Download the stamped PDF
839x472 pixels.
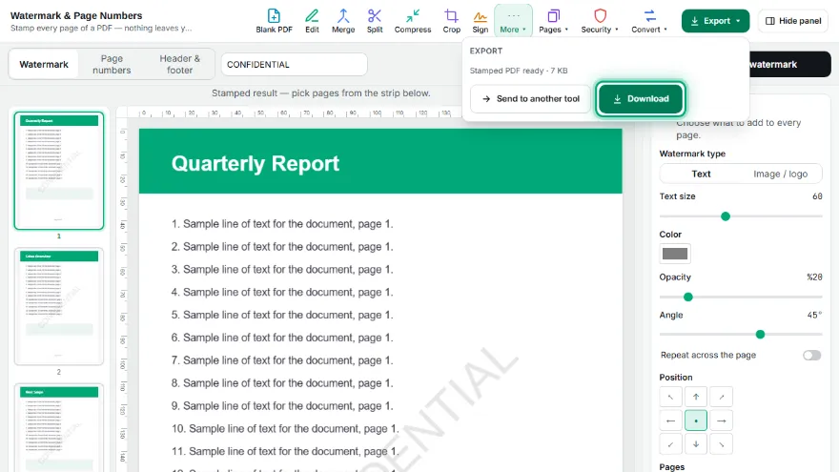[x=641, y=98]
